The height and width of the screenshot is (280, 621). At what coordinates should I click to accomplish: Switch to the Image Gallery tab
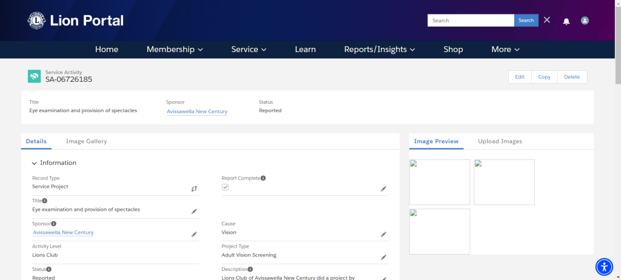tap(86, 141)
